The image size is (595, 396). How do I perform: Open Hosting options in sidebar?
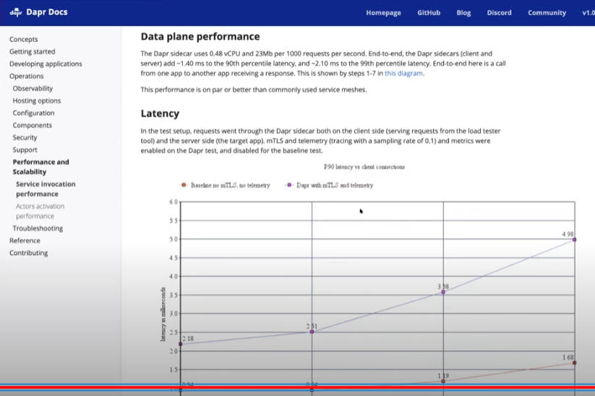[x=36, y=101]
